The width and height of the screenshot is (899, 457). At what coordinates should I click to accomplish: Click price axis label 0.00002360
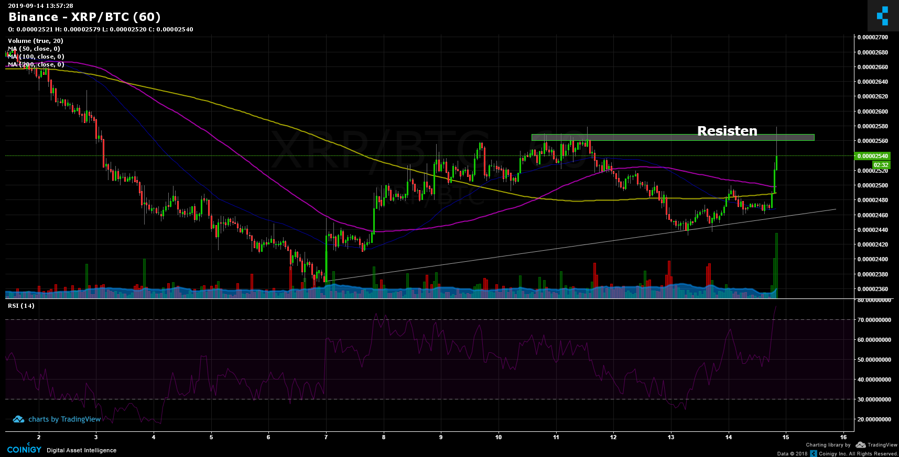[873, 289]
